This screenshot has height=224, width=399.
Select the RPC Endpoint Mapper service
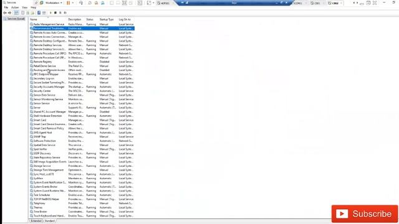(82, 75)
